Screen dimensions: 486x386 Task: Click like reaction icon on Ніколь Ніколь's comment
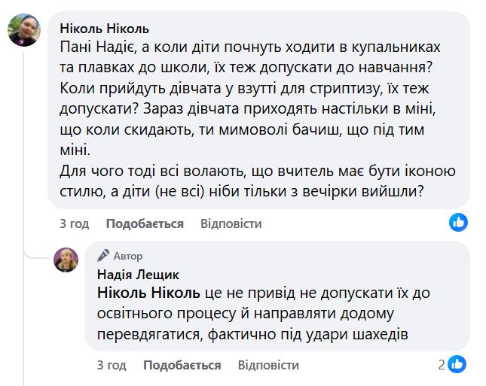pyautogui.click(x=458, y=222)
